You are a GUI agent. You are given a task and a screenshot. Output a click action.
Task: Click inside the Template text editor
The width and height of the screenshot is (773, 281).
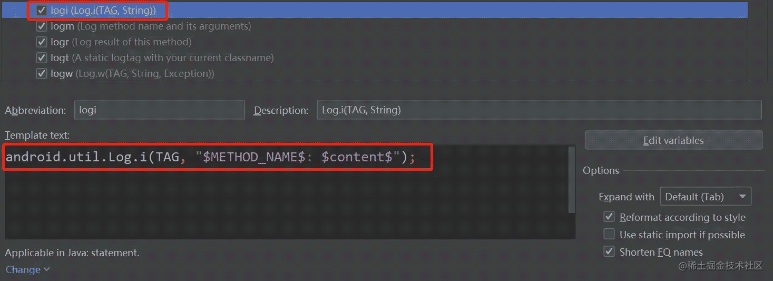coord(285,206)
